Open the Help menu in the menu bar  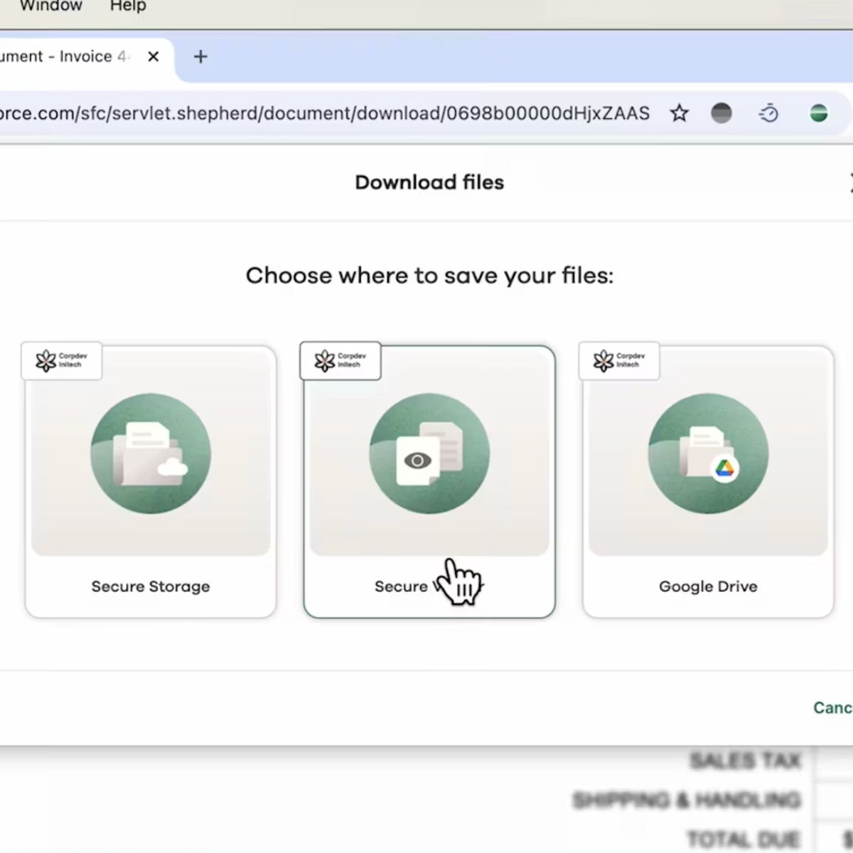point(128,6)
